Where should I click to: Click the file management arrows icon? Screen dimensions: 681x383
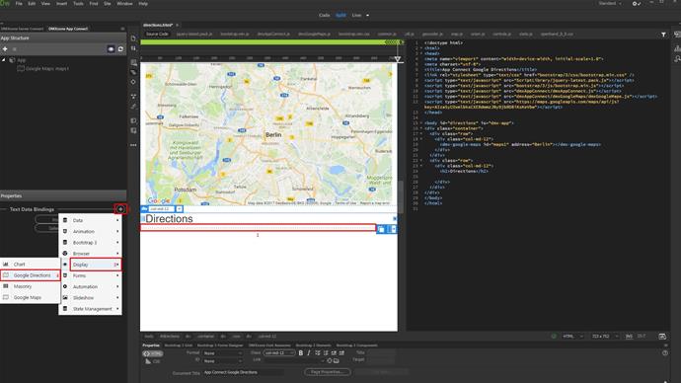[133, 48]
